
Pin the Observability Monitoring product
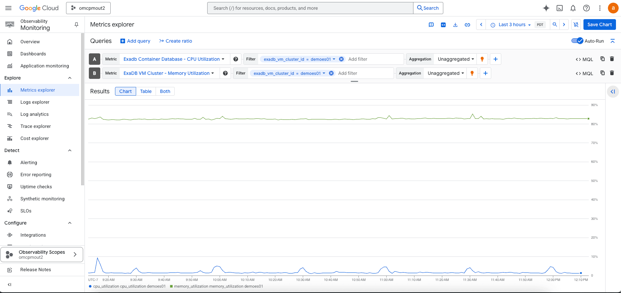76,25
